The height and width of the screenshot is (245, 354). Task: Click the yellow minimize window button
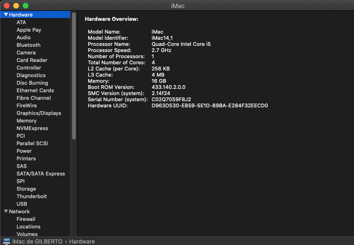16,6
